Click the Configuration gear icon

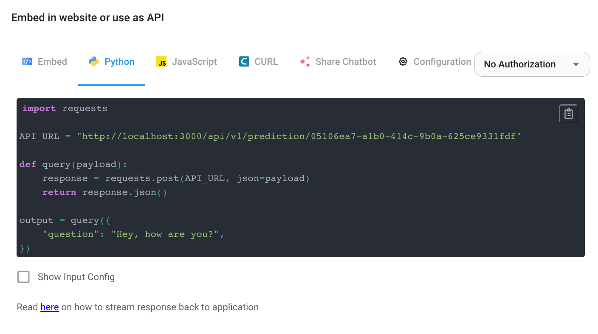coord(403,61)
